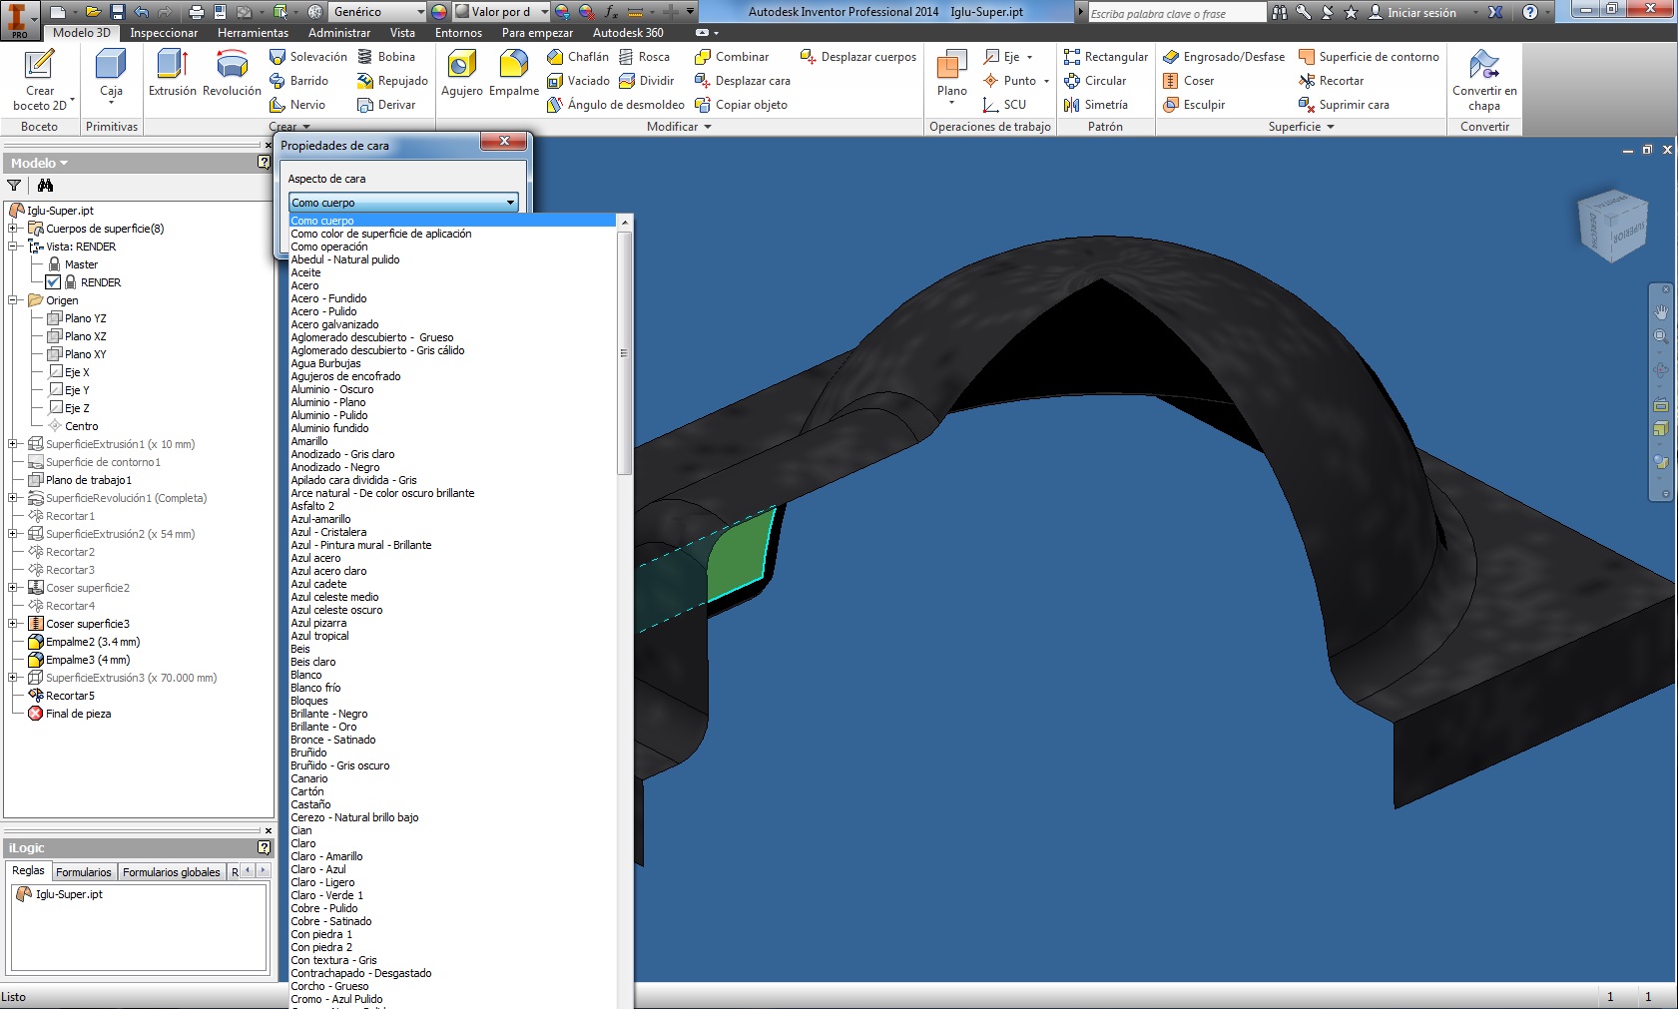The height and width of the screenshot is (1009, 1678).
Task: Expand the SuperficieRevolución1 node
Action: pos(13,498)
